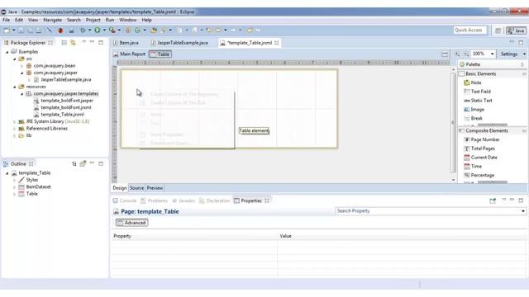Click the Table element label on canvas
Screen dimensions: 529x297
(x=254, y=130)
